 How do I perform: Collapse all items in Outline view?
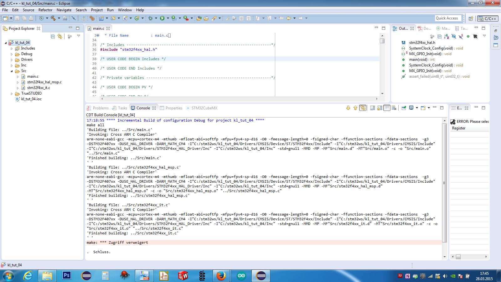(439, 36)
